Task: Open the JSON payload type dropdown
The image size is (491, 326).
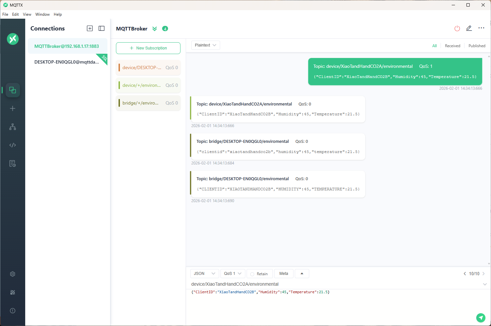Action: tap(204, 274)
